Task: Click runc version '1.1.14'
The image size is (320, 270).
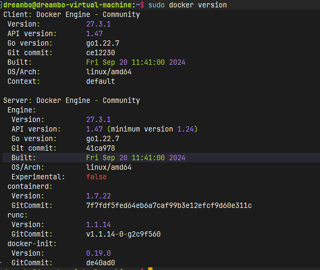Action: pyautogui.click(x=98, y=224)
